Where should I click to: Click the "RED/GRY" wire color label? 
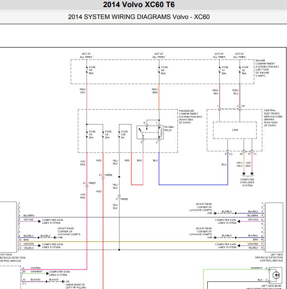(x=83, y=91)
